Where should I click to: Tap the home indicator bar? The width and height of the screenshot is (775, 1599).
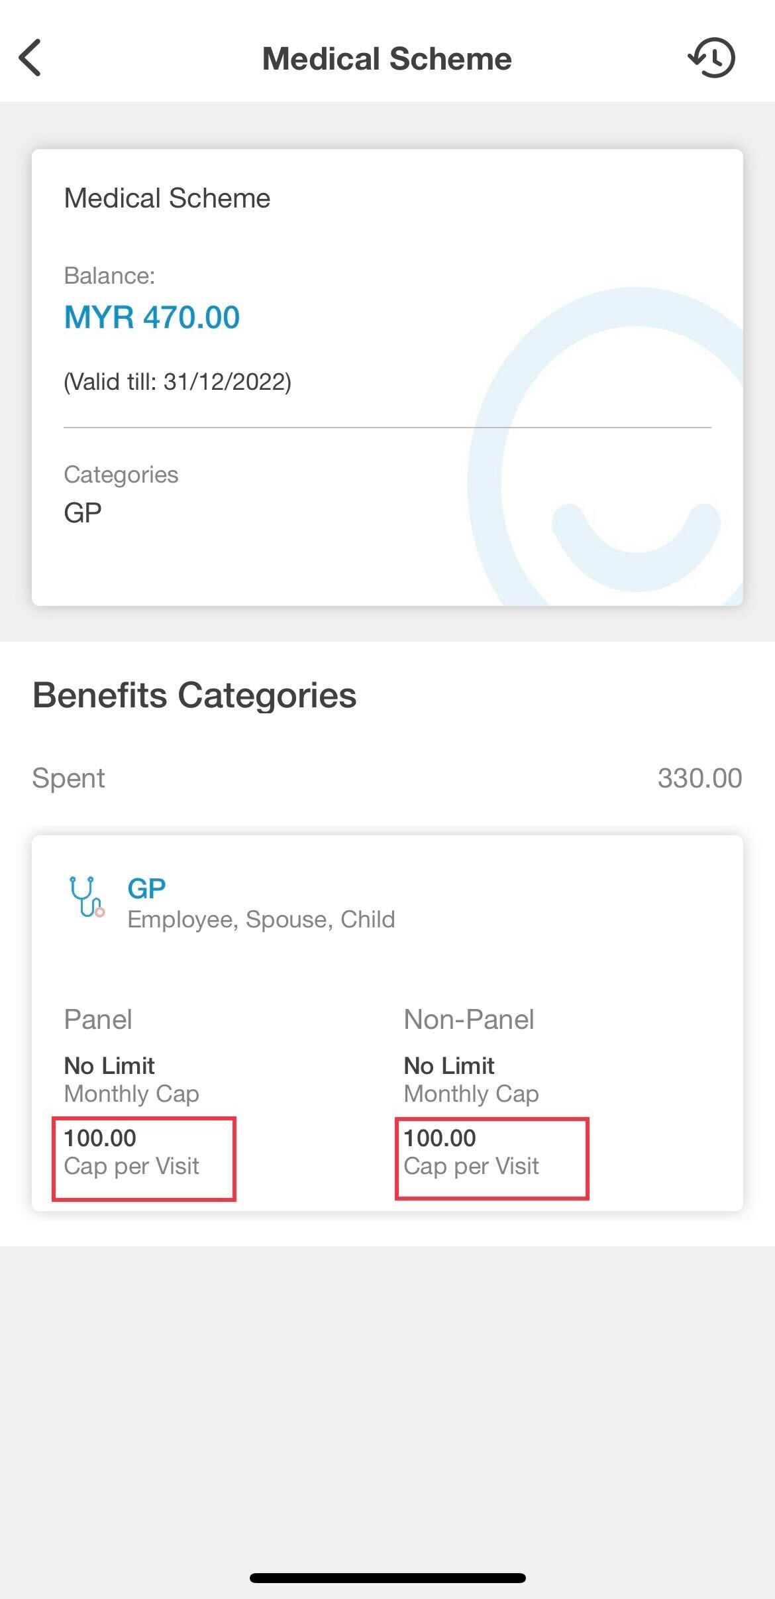[387, 1577]
